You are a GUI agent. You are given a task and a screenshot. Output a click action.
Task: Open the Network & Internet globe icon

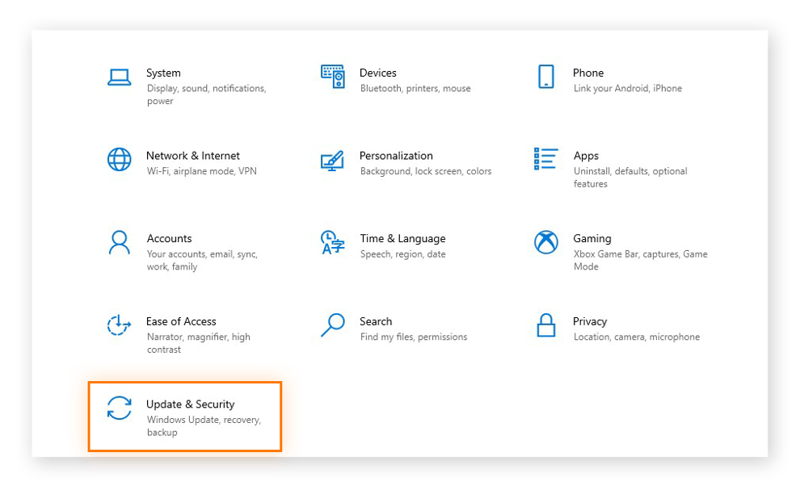click(x=120, y=160)
